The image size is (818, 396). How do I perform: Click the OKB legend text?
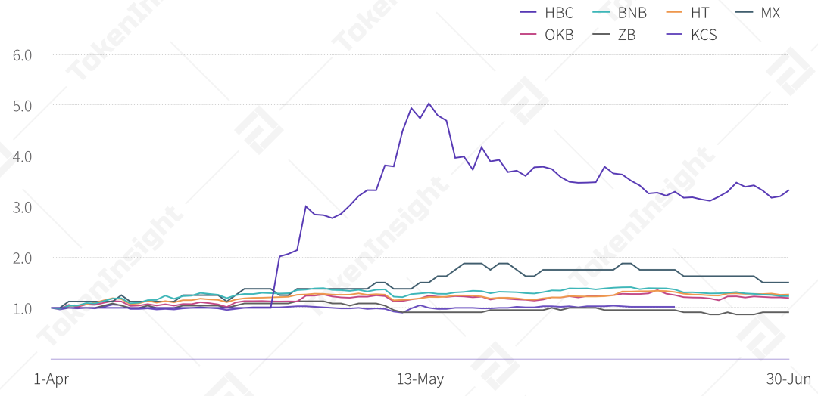pyautogui.click(x=559, y=35)
